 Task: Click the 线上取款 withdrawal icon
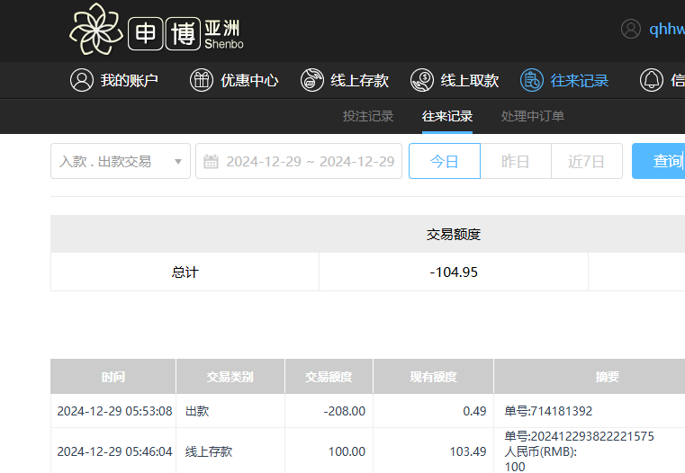[x=422, y=80]
